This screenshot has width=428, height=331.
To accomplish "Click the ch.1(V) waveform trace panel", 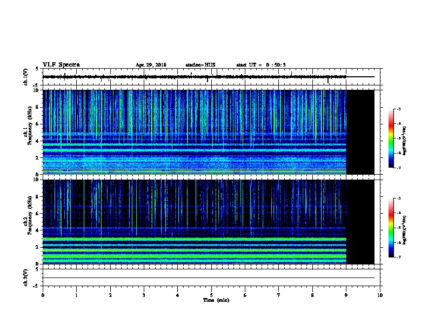I will point(211,77).
